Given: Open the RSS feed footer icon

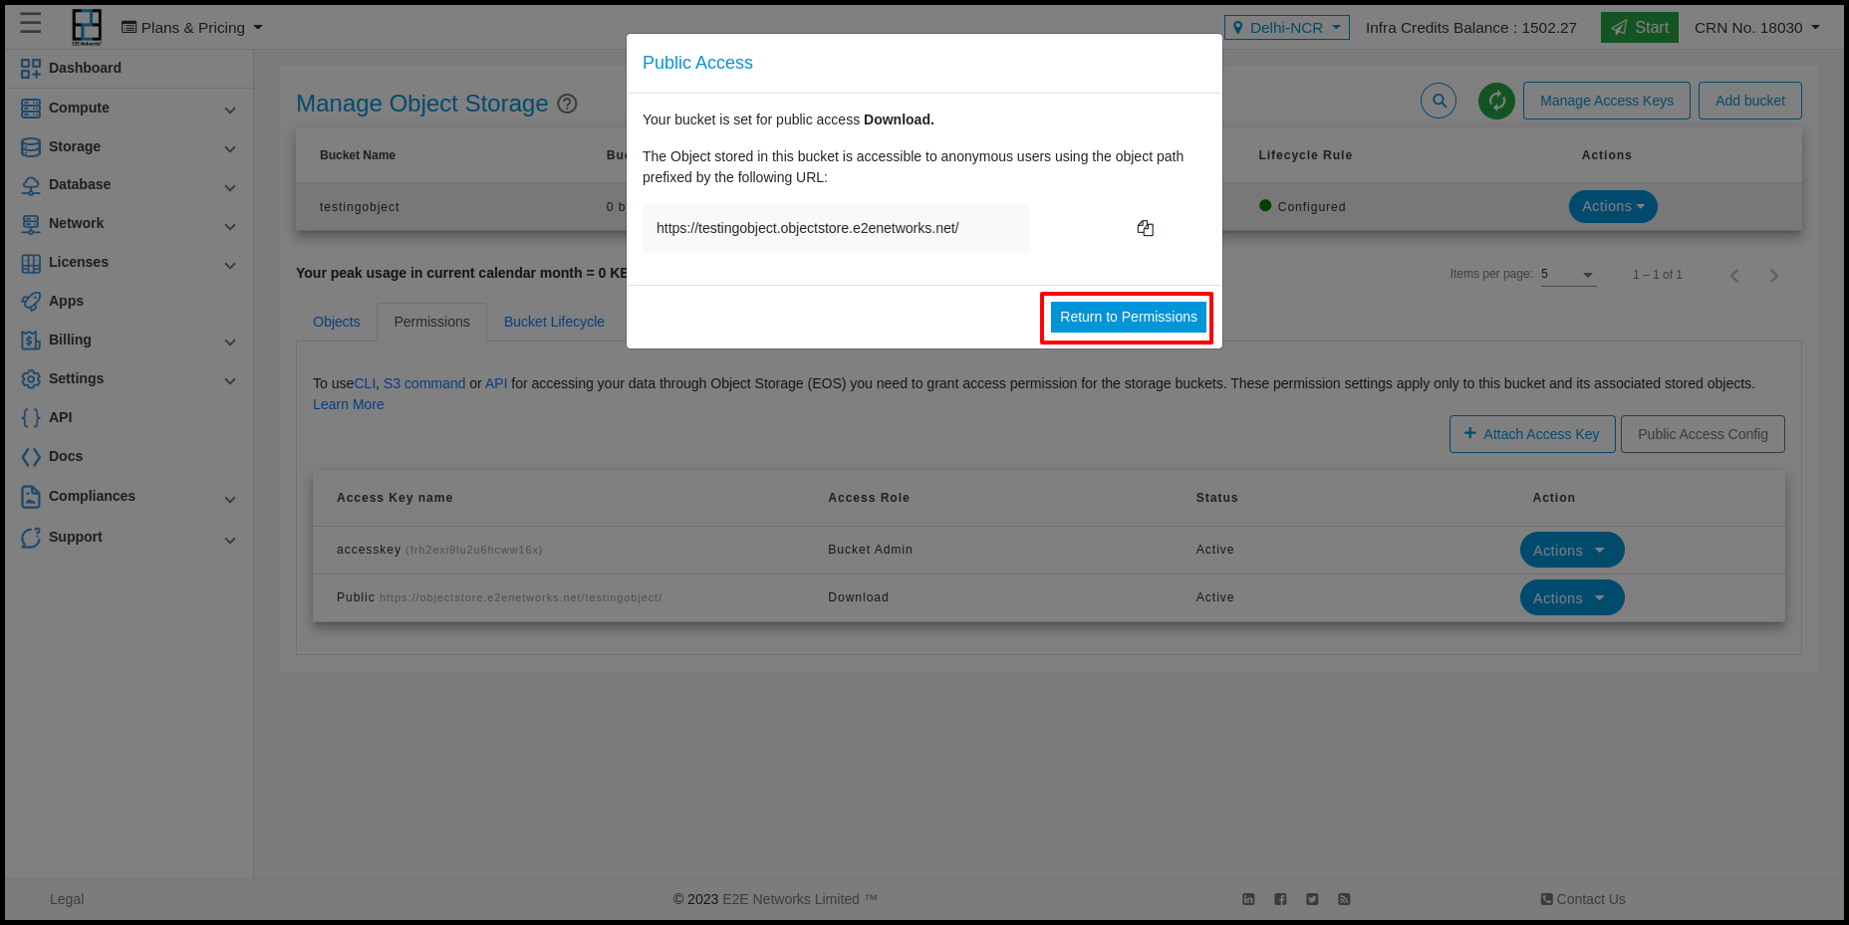Looking at the screenshot, I should click(x=1344, y=899).
